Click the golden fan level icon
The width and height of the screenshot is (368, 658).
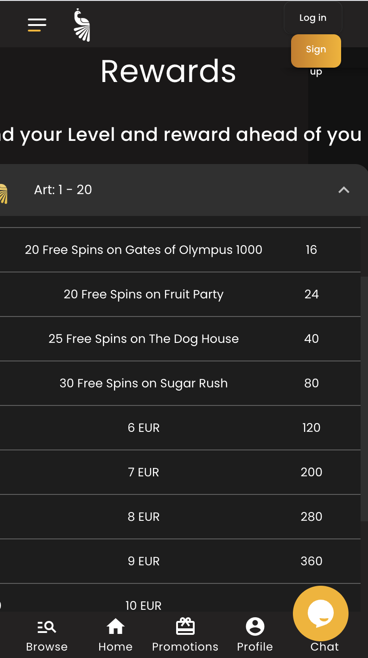click(x=4, y=194)
